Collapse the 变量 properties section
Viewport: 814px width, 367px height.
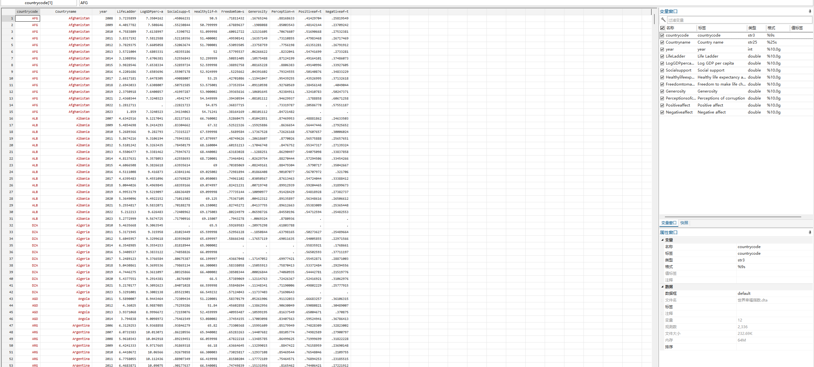662,240
